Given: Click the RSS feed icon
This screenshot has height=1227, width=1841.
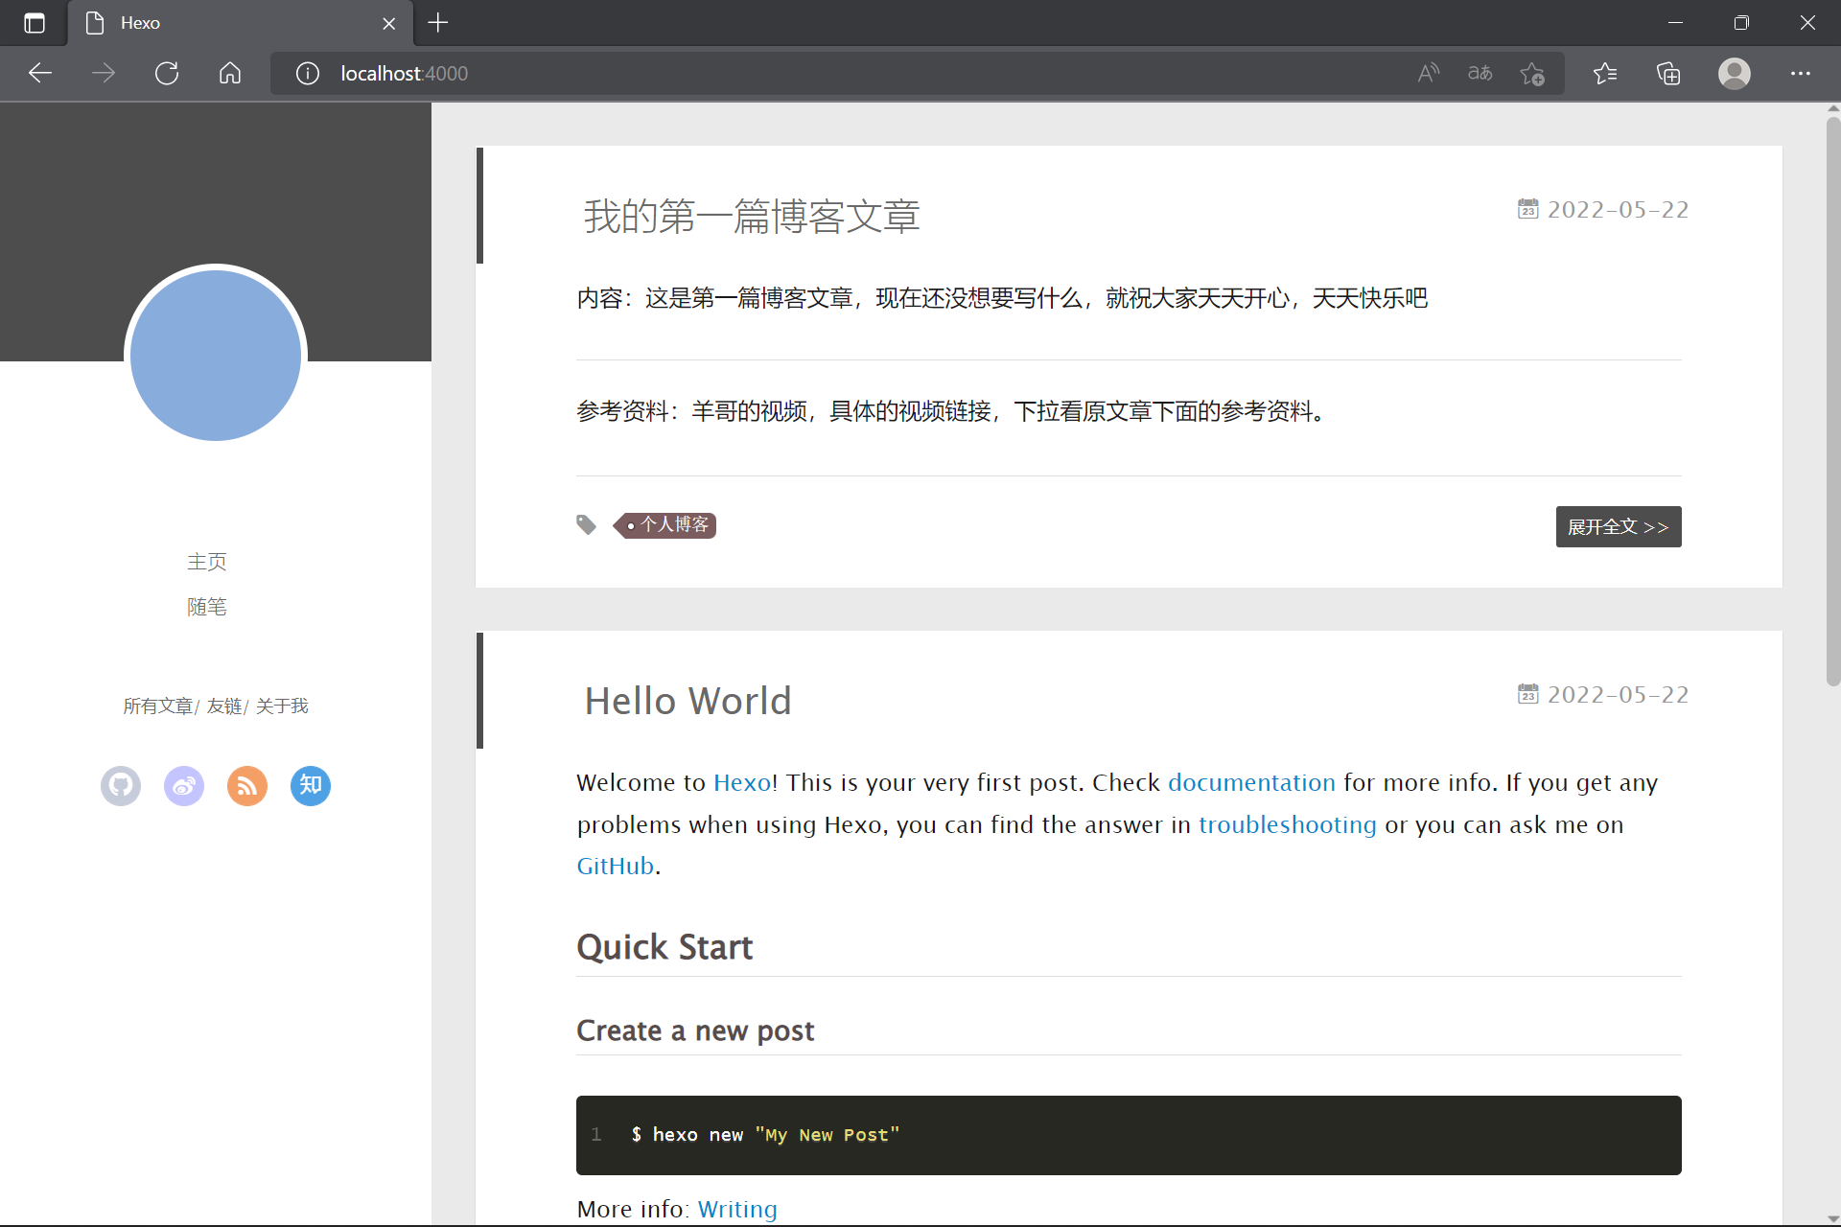Looking at the screenshot, I should pyautogui.click(x=247, y=786).
